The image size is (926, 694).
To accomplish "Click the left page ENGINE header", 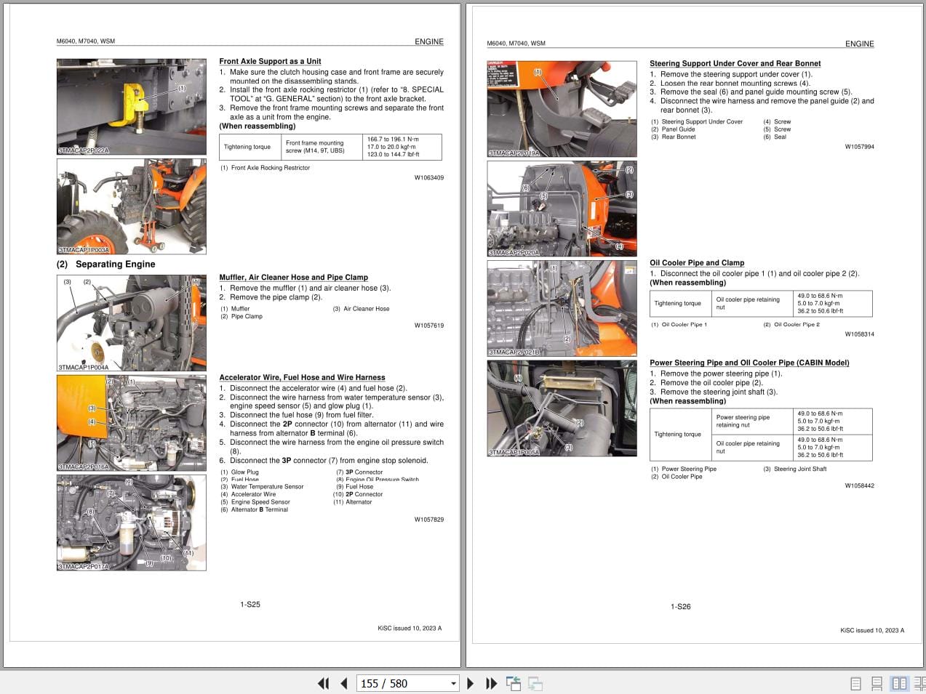I will click(429, 42).
